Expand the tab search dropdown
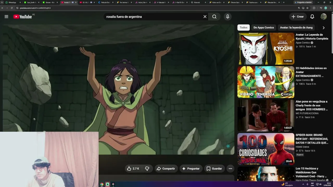 coord(2,2)
